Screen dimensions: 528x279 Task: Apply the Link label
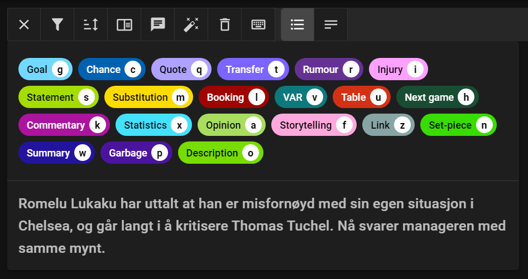(388, 125)
